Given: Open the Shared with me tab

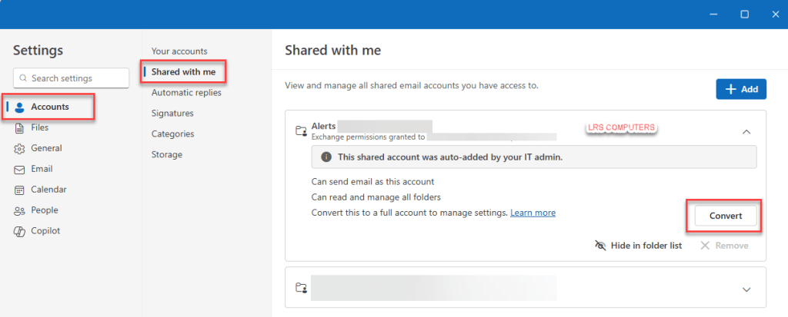Looking at the screenshot, I should pos(183,72).
